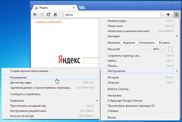Reload the page with refresh icon
This screenshot has height=122, width=182.
tap(49, 14)
